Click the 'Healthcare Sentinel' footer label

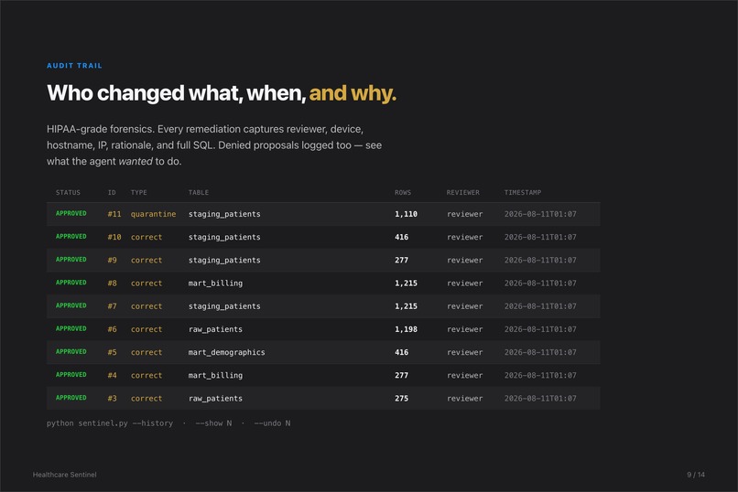(64, 475)
